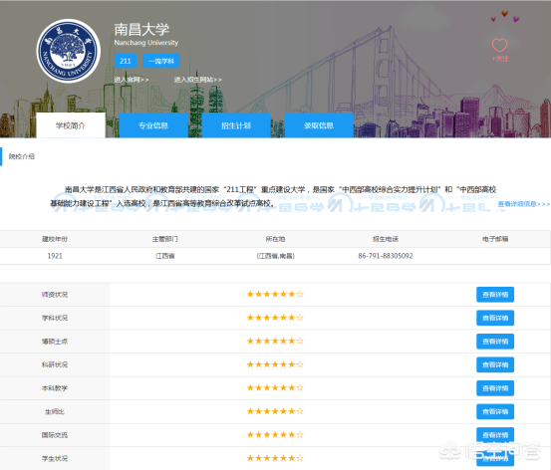
Task: Click the 学生状况 row label
Action: point(55,458)
